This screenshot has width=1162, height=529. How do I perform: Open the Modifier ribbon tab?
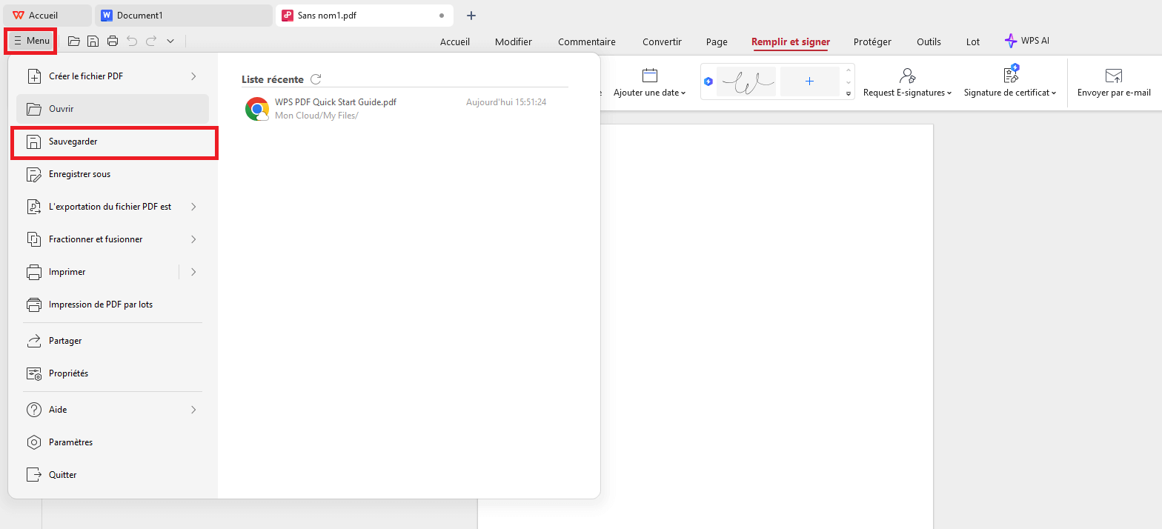click(x=514, y=42)
